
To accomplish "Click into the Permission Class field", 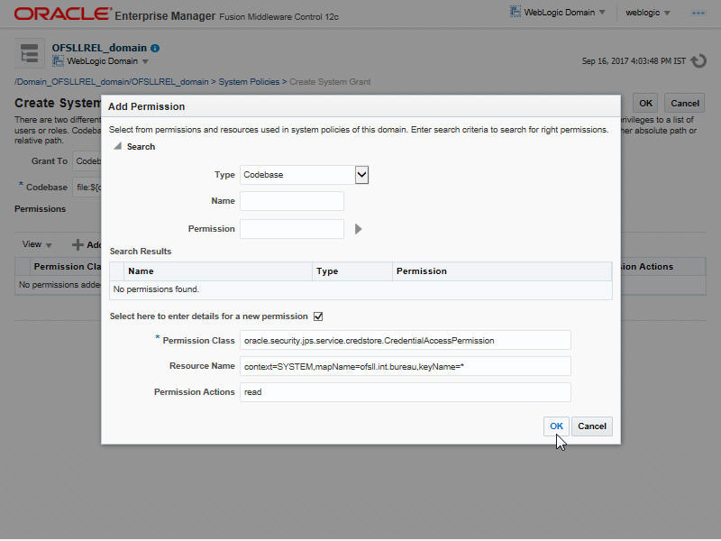I will pos(405,341).
